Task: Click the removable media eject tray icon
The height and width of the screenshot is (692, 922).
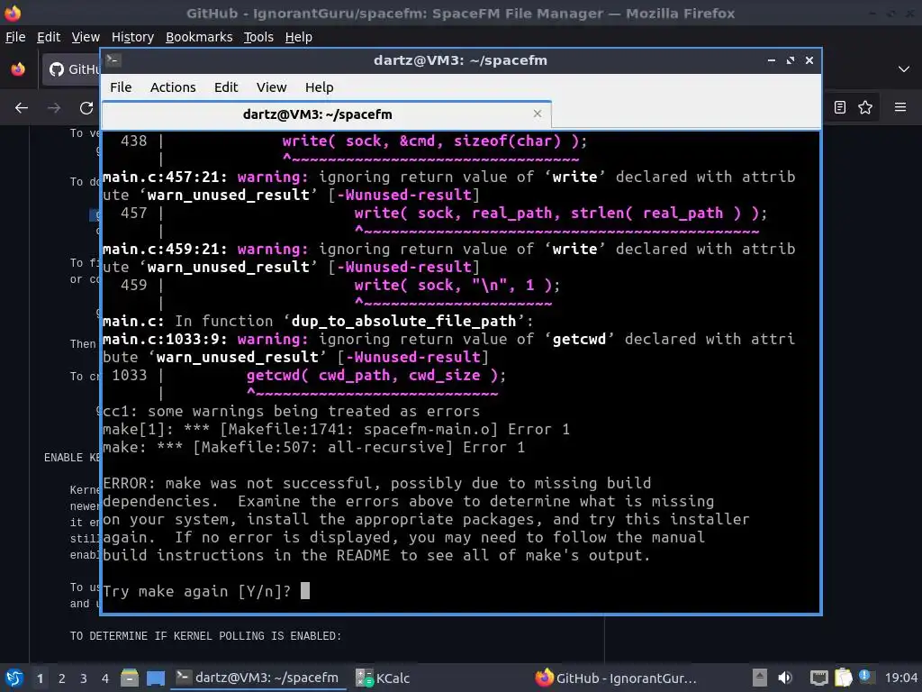Action: 760,678
